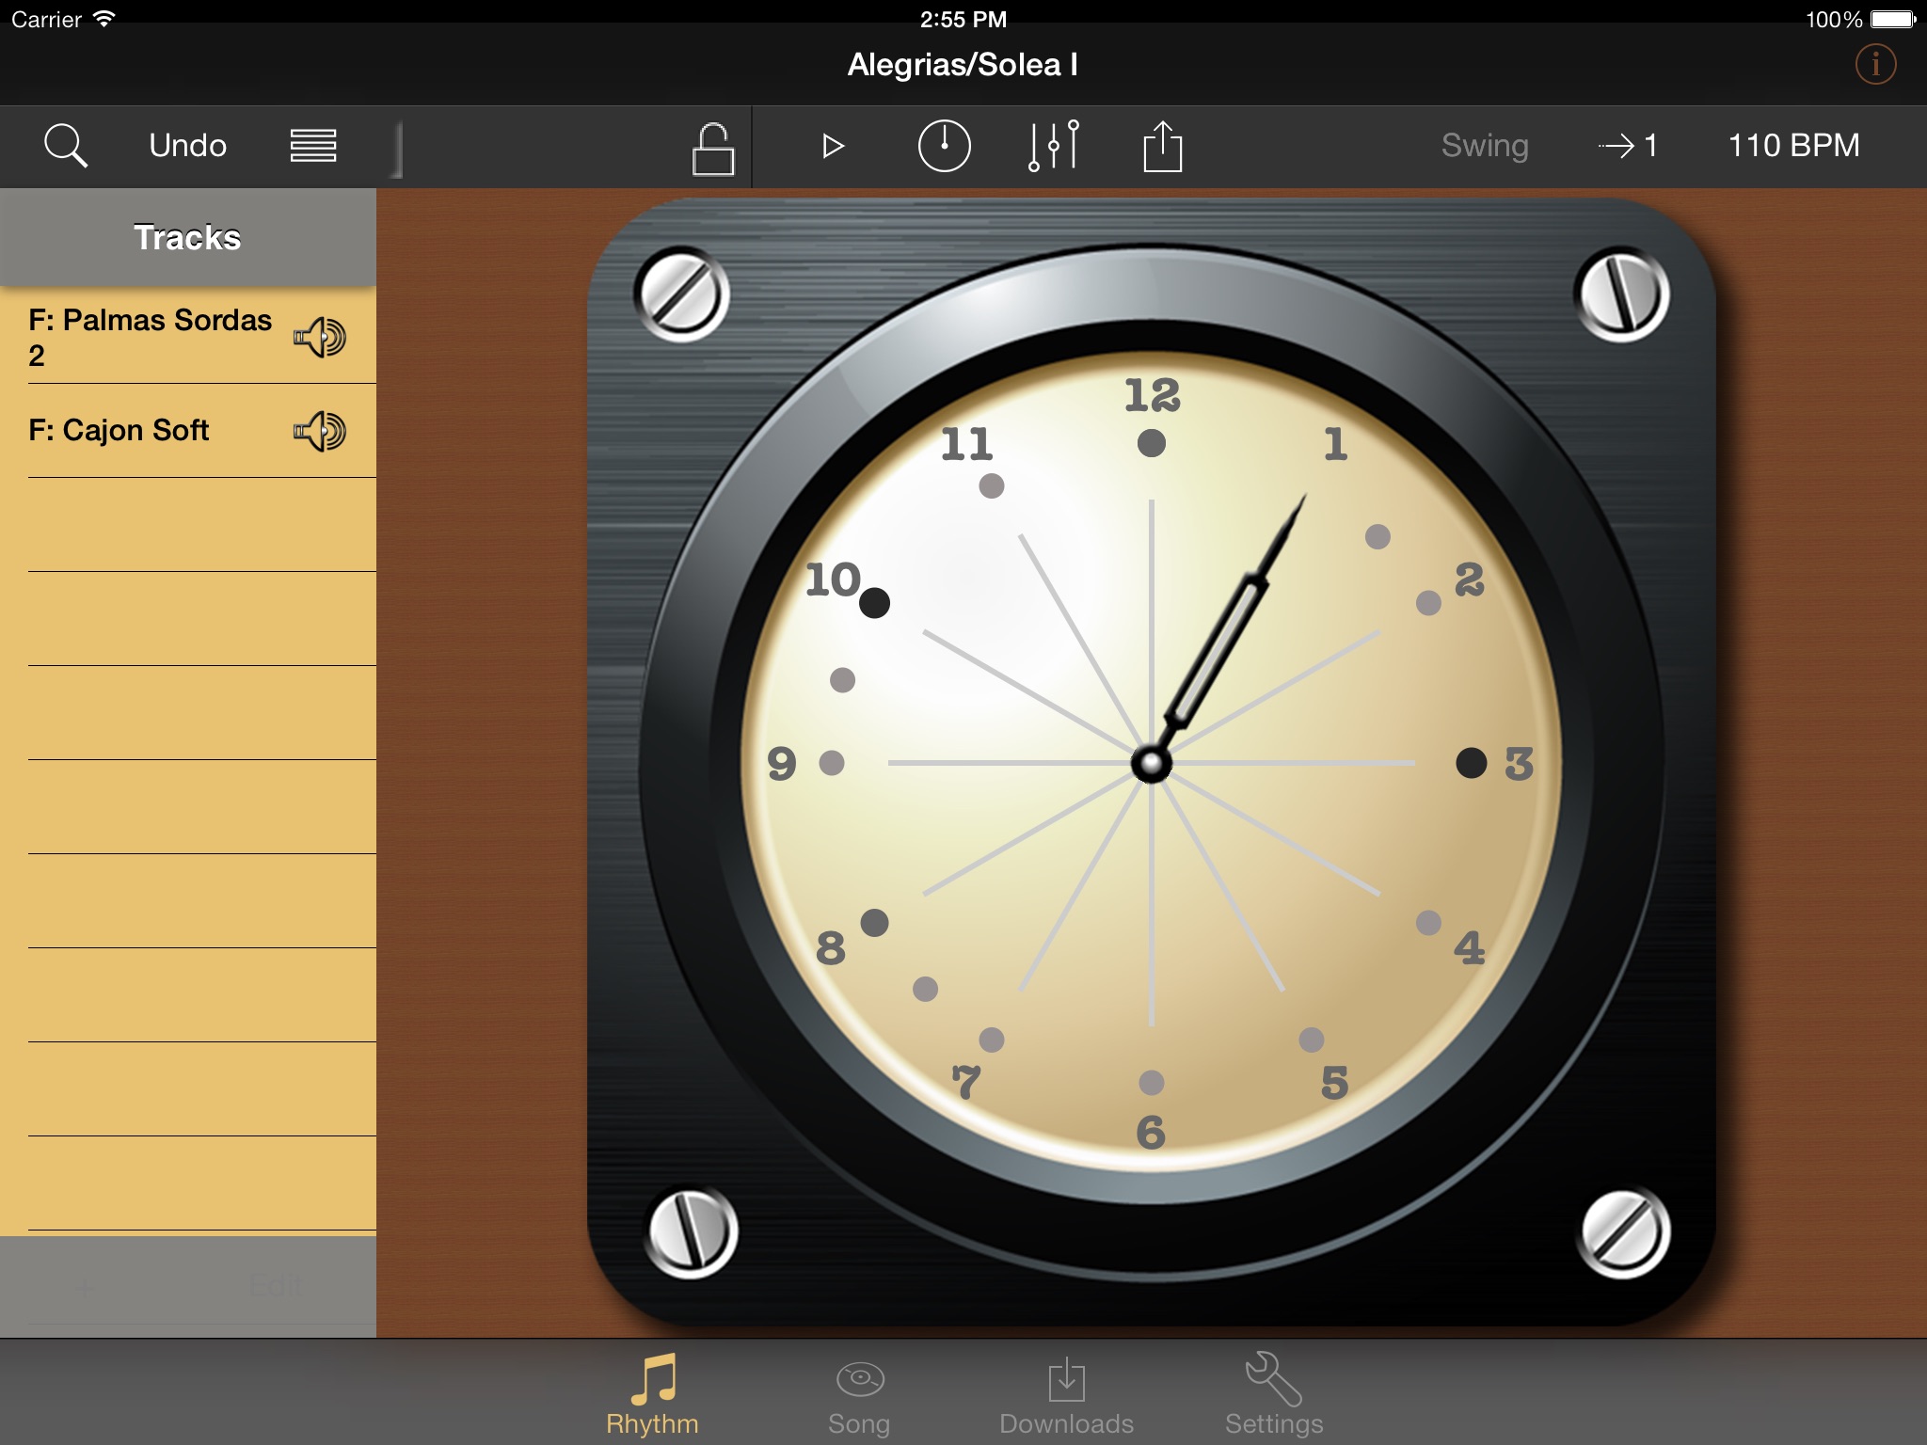Click Undo button to revert change
Image resolution: width=1927 pixels, height=1445 pixels.
[x=183, y=144]
